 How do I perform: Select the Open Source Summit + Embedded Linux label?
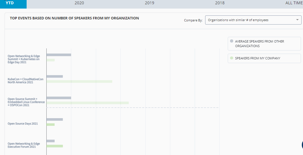click(x=26, y=102)
